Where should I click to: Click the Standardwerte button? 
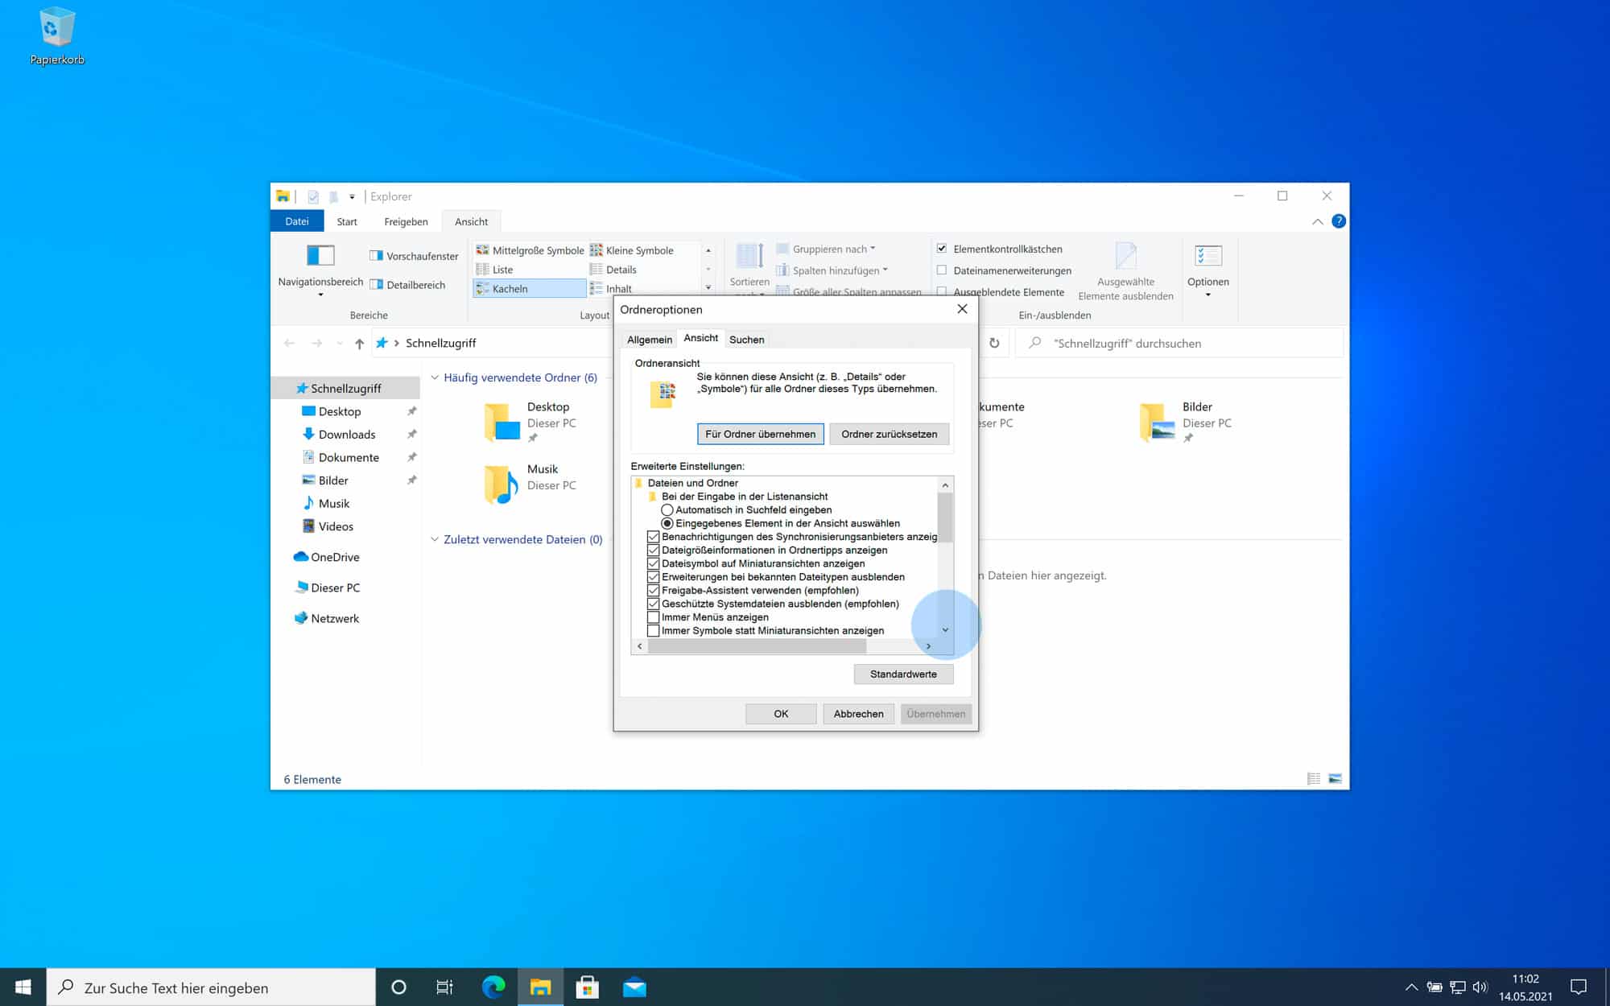coord(903,674)
